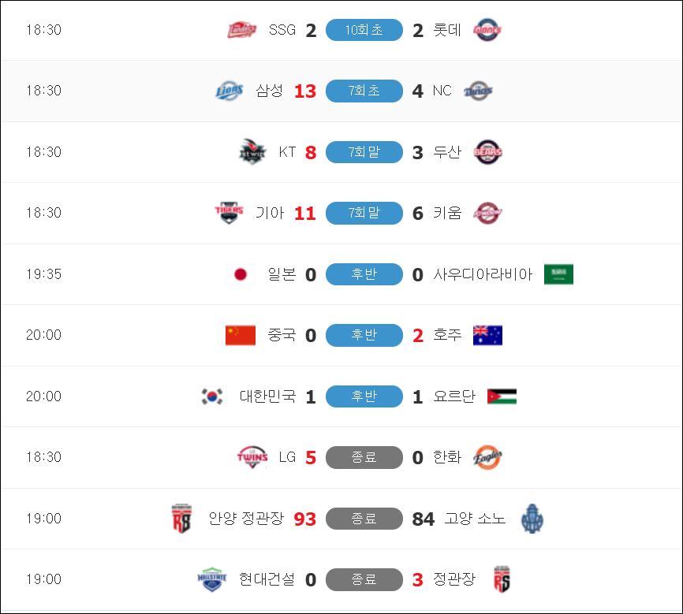This screenshot has height=614, width=683.
Task: Click 종료 badge for LG vs 한화
Action: (x=364, y=457)
